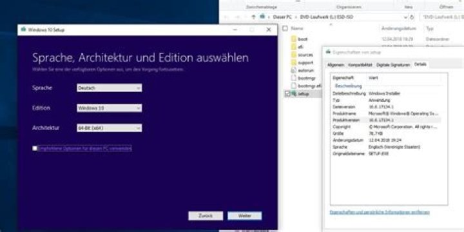Expand the address bar history dropdown
Viewport: 464px width, 232px height.
tap(405, 17)
